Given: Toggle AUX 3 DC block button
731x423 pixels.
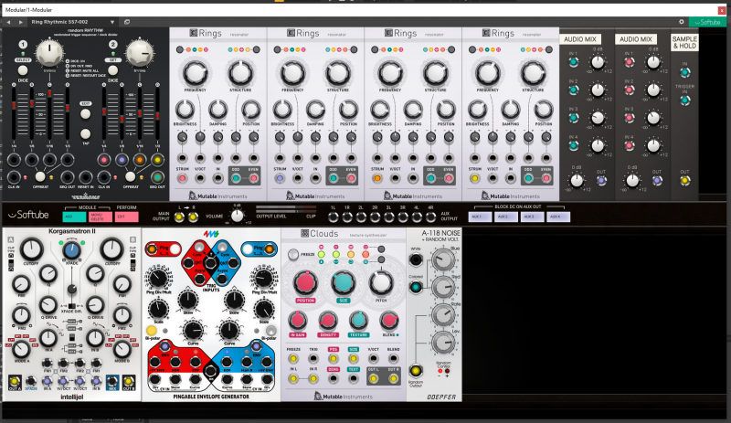Looking at the screenshot, I should (532, 217).
